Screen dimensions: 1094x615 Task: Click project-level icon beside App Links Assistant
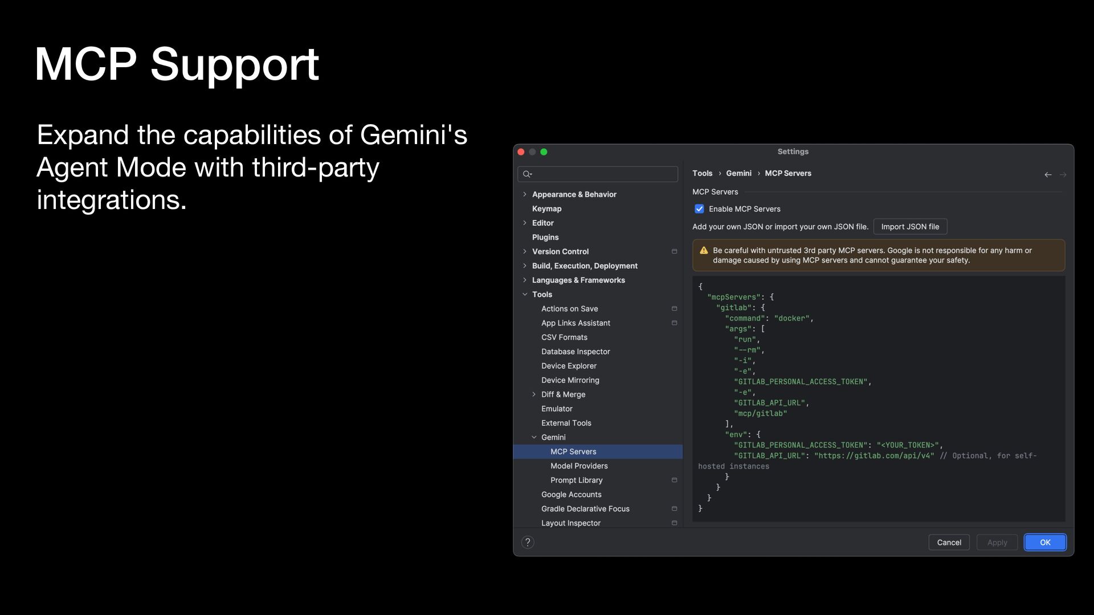point(674,323)
